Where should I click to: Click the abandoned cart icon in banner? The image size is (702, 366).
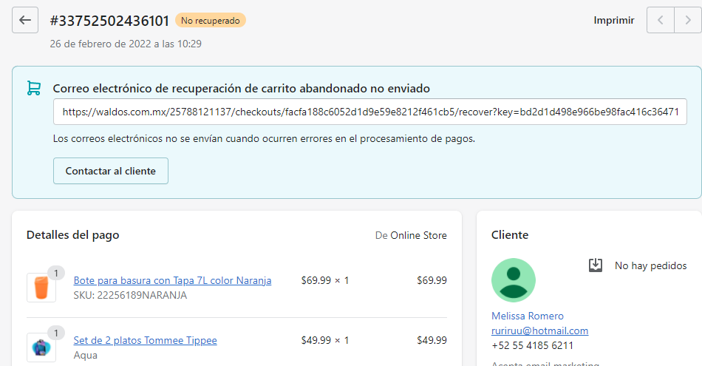click(34, 88)
